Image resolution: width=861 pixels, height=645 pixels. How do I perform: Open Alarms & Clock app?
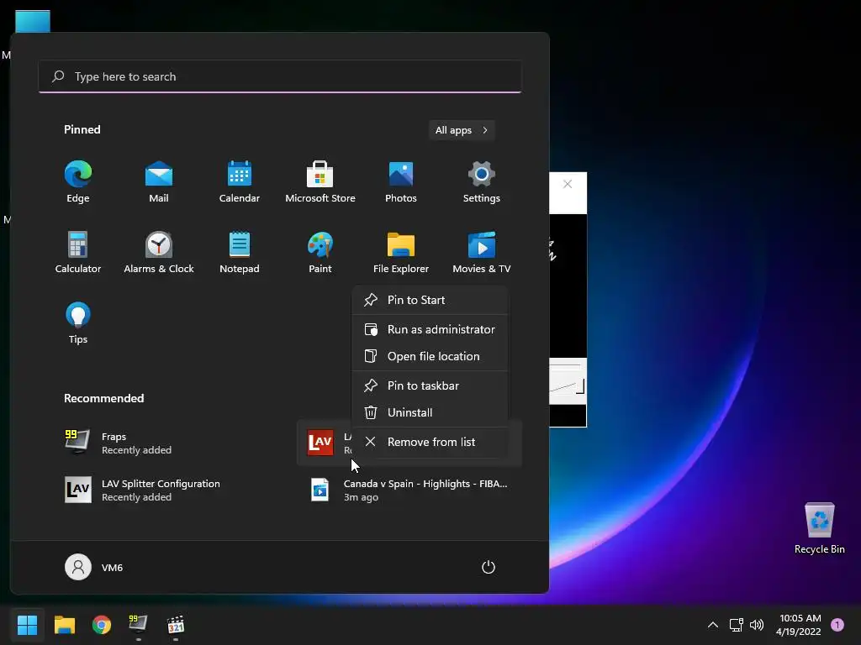(x=159, y=252)
